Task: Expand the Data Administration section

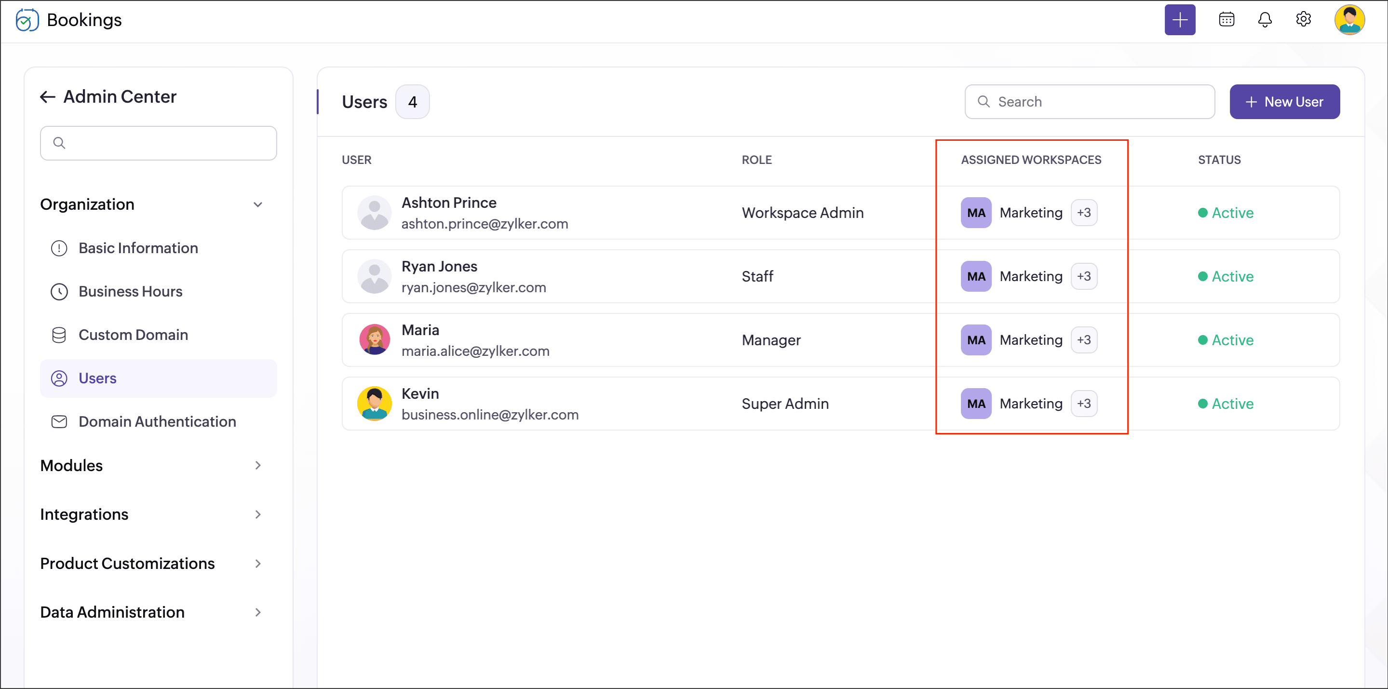Action: 257,612
